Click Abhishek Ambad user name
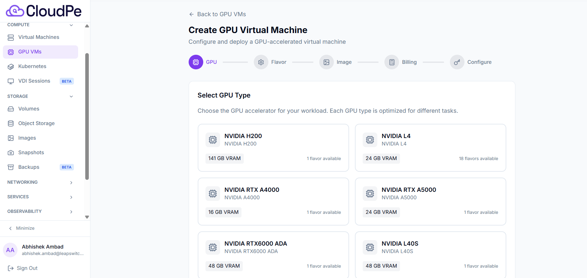Image resolution: width=587 pixels, height=278 pixels. (x=42, y=247)
